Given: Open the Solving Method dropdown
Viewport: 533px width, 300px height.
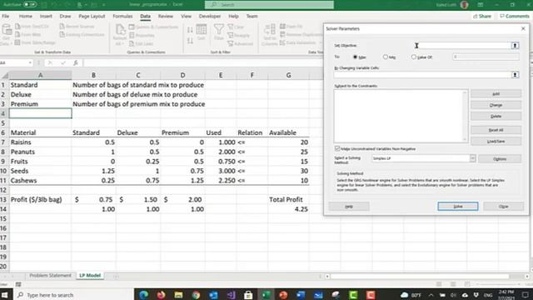Looking at the screenshot, I should click(472, 158).
